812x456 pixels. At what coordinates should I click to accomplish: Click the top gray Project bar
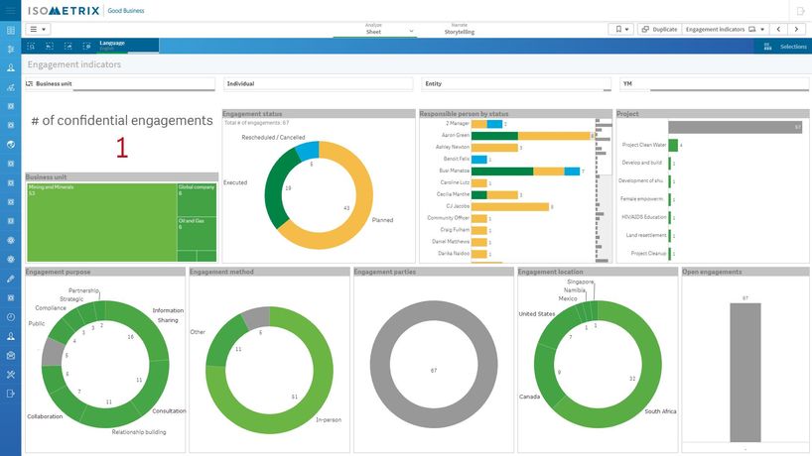[x=736, y=127]
